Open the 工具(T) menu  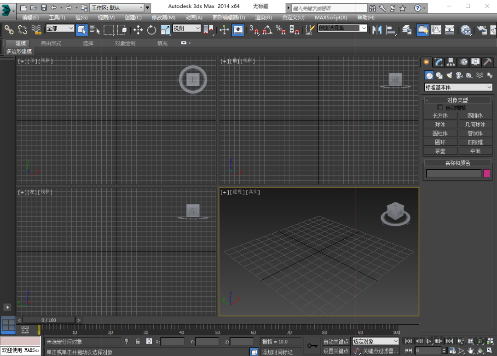point(57,18)
